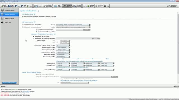179x100 pixels.
Task: Click help icon beside Spectral Correction Options
Action: [x=38, y=11]
